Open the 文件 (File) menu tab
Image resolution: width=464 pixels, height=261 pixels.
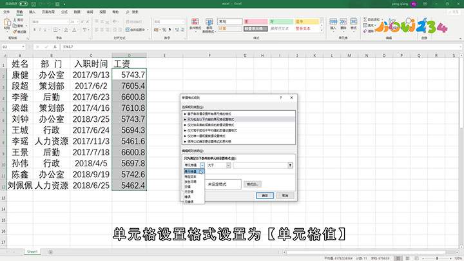click(x=6, y=12)
